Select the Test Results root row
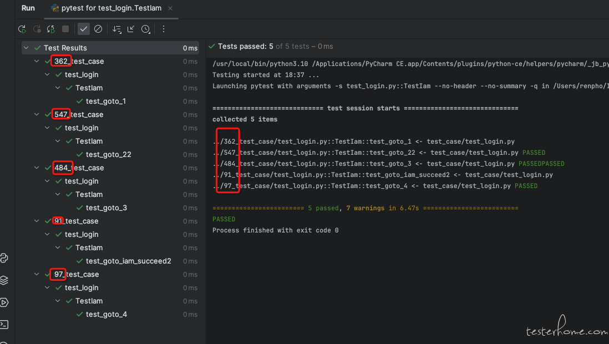Image resolution: width=609 pixels, height=344 pixels. (110, 48)
